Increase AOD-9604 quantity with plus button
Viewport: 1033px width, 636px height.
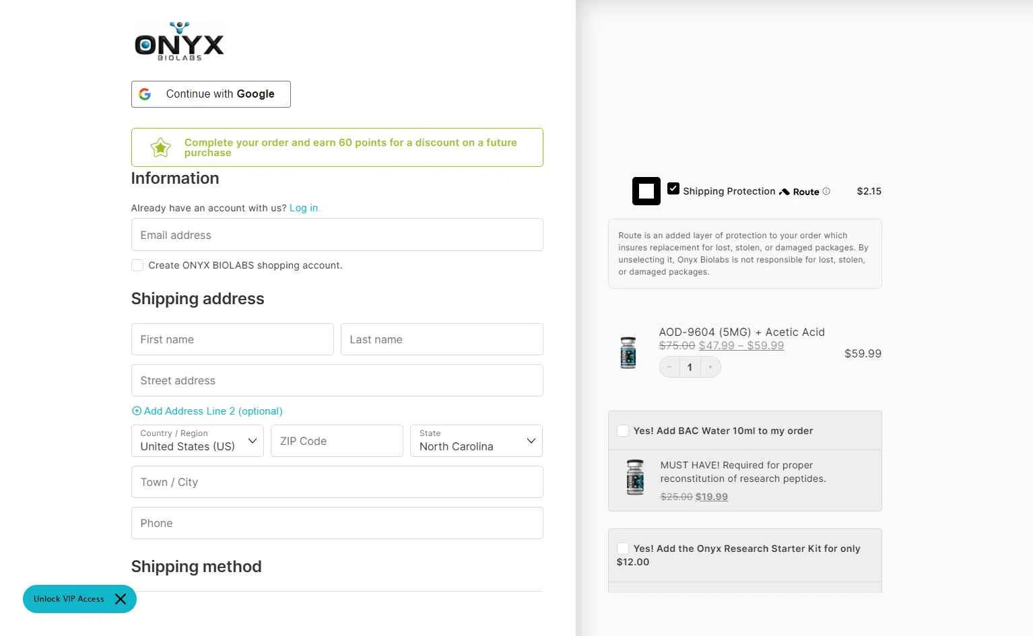pos(710,367)
